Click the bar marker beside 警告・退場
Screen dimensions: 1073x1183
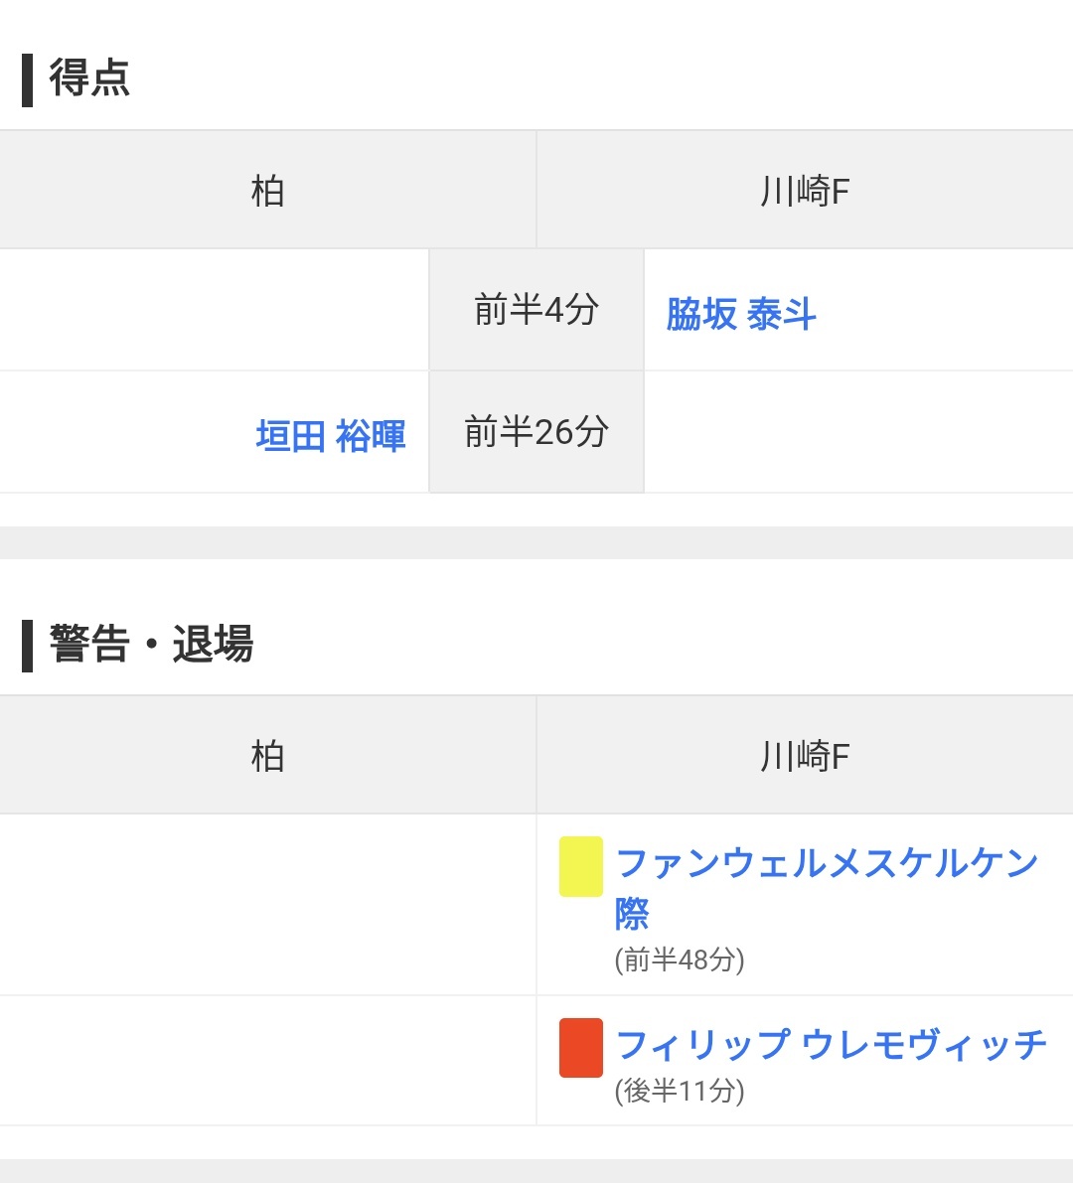[x=28, y=646]
